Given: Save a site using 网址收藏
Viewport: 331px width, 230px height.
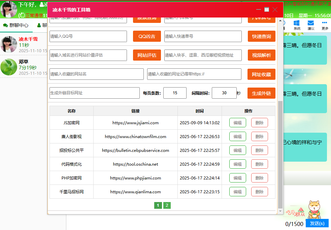Looking at the screenshot, I should tap(261, 74).
